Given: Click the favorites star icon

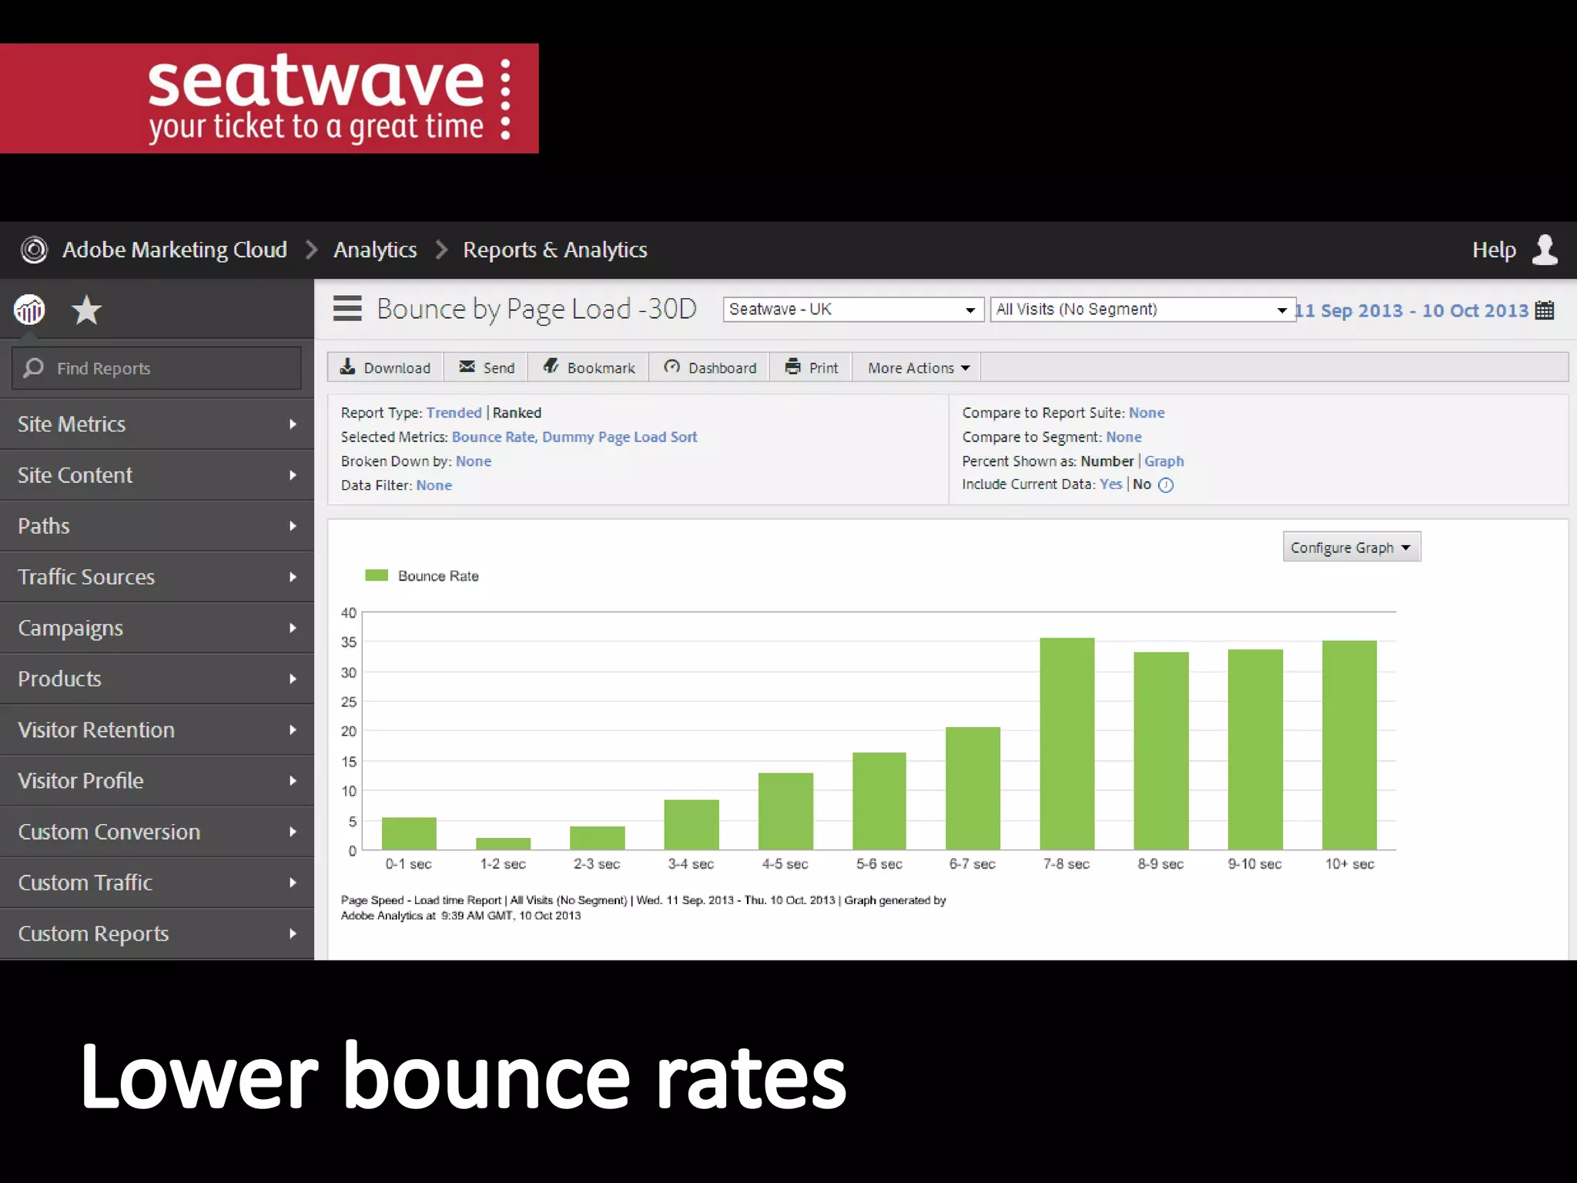Looking at the screenshot, I should 86,310.
